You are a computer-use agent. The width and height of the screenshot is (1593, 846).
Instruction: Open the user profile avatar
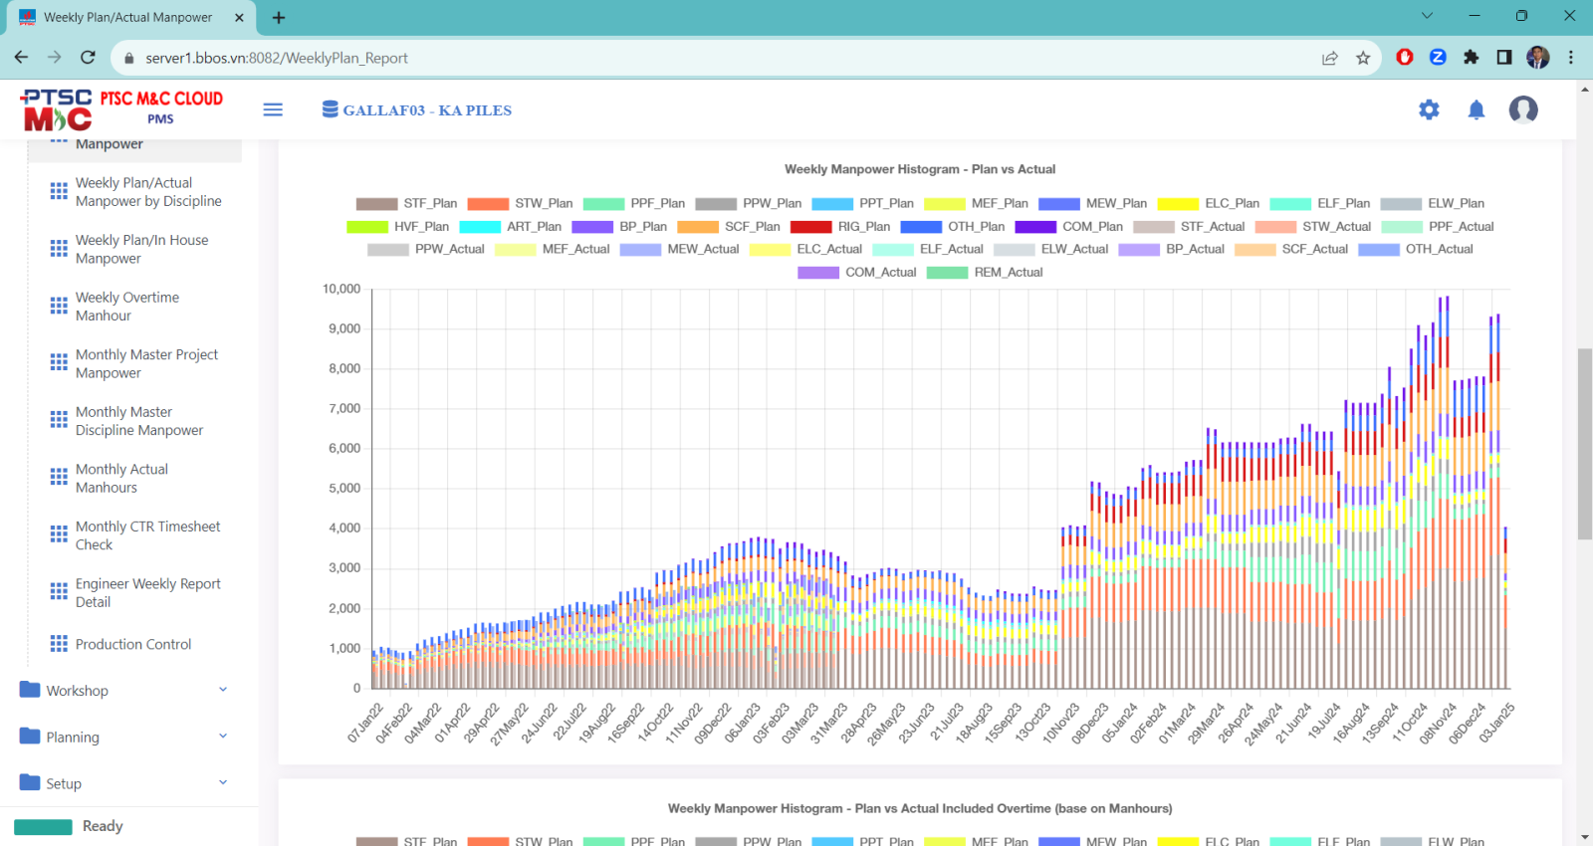tap(1522, 109)
